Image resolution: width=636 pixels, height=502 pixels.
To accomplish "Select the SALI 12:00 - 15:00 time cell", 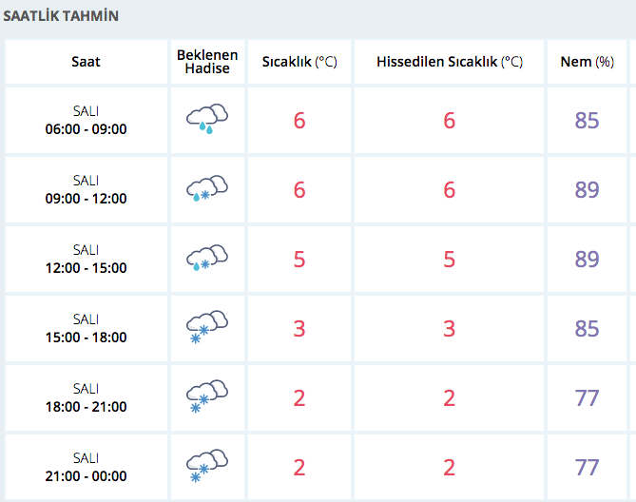I will click(86, 260).
